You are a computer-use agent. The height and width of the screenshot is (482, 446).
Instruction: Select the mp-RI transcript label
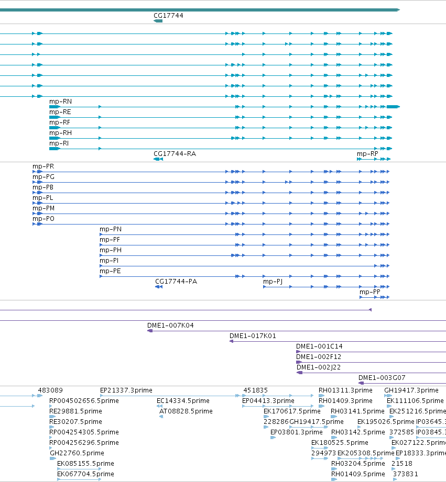point(59,143)
